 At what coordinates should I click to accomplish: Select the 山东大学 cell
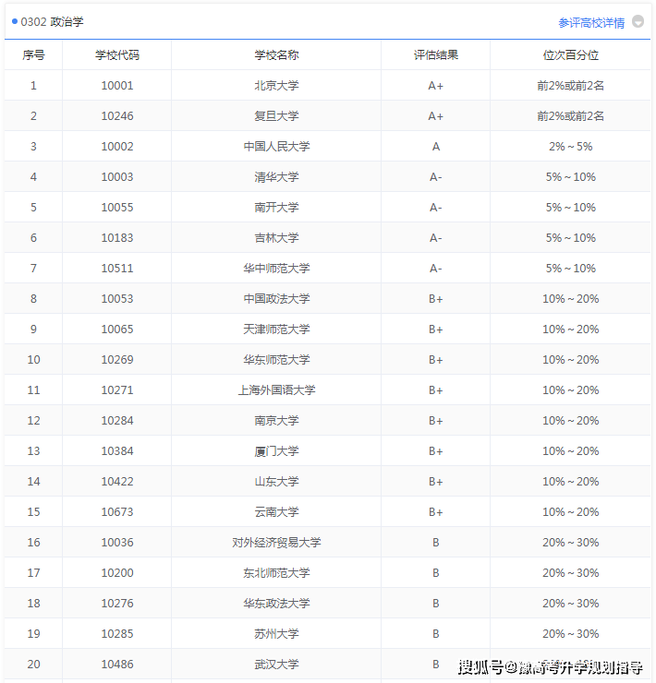(276, 482)
